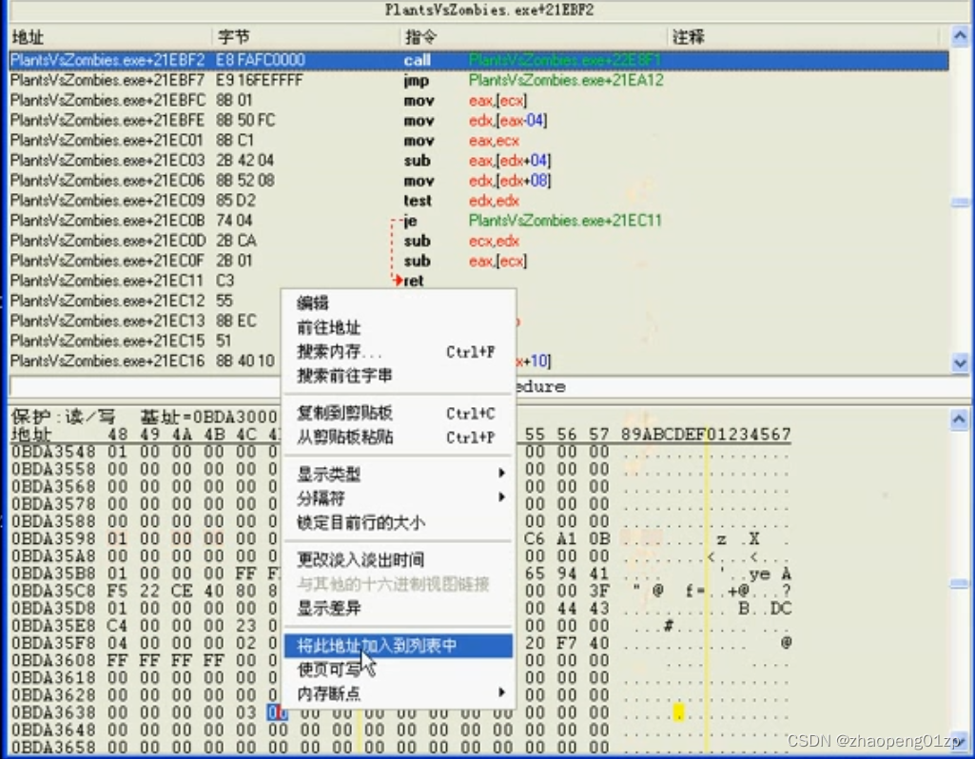Image resolution: width=975 pixels, height=759 pixels.
Task: Expand the 内存断点 submenu
Action: point(398,693)
